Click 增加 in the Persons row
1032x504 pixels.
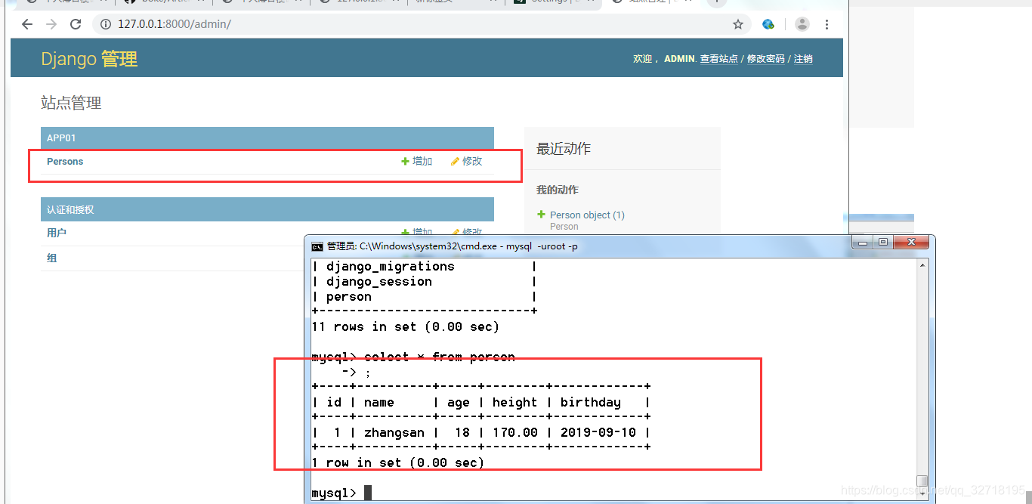pos(417,161)
